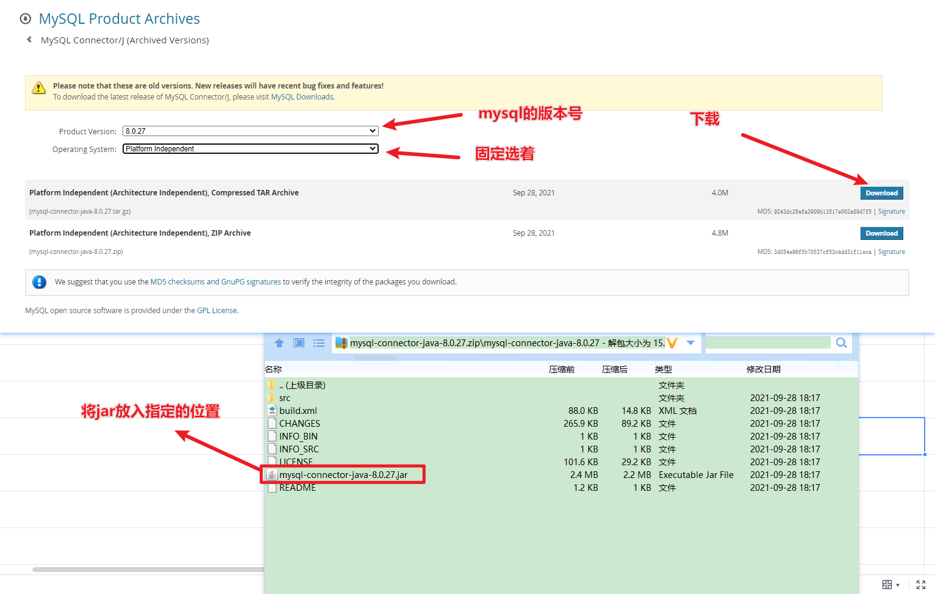Click the tar.gz filename text below TAR Archive
Image resolution: width=935 pixels, height=594 pixels.
click(x=80, y=212)
